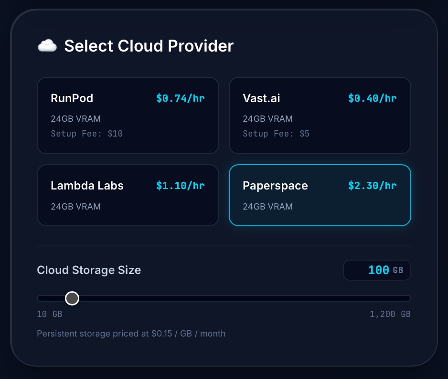Click the '1,200 GB' maximum label
Viewport: 448px width, 379px height.
point(390,314)
